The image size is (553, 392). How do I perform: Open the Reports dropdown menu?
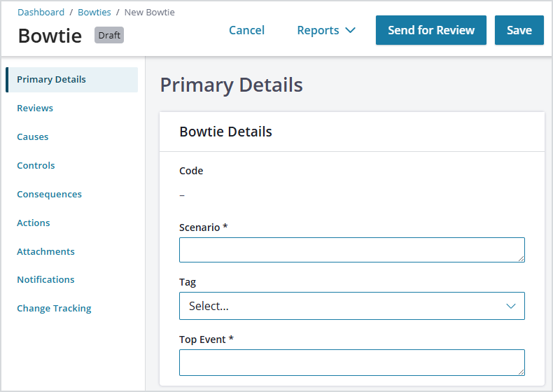(x=326, y=30)
